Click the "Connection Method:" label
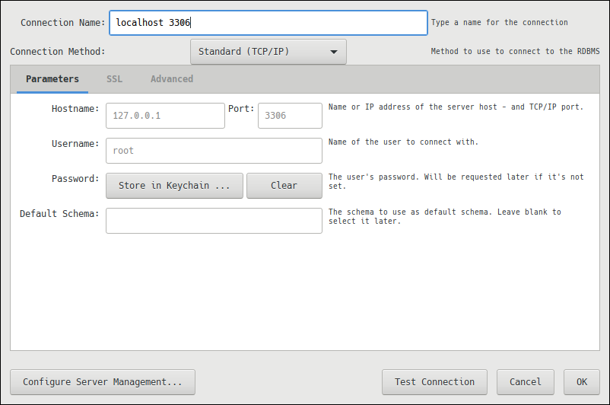Image resolution: width=610 pixels, height=405 pixels. click(x=58, y=52)
